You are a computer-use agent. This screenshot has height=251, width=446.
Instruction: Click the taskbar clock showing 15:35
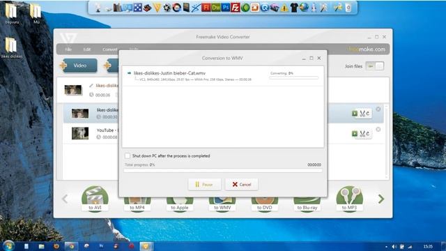click(428, 246)
